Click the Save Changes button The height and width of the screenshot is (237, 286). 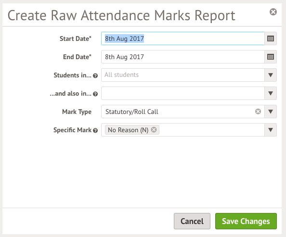tap(246, 221)
